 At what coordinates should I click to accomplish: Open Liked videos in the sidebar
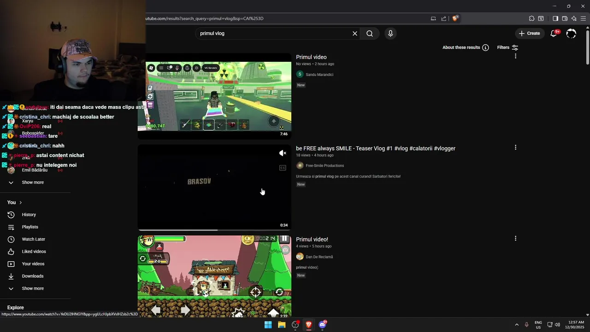tap(34, 252)
